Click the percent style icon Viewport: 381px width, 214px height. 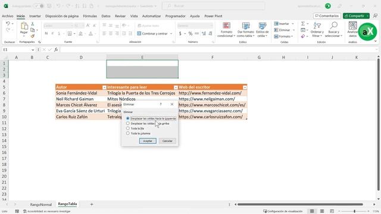(190, 33)
